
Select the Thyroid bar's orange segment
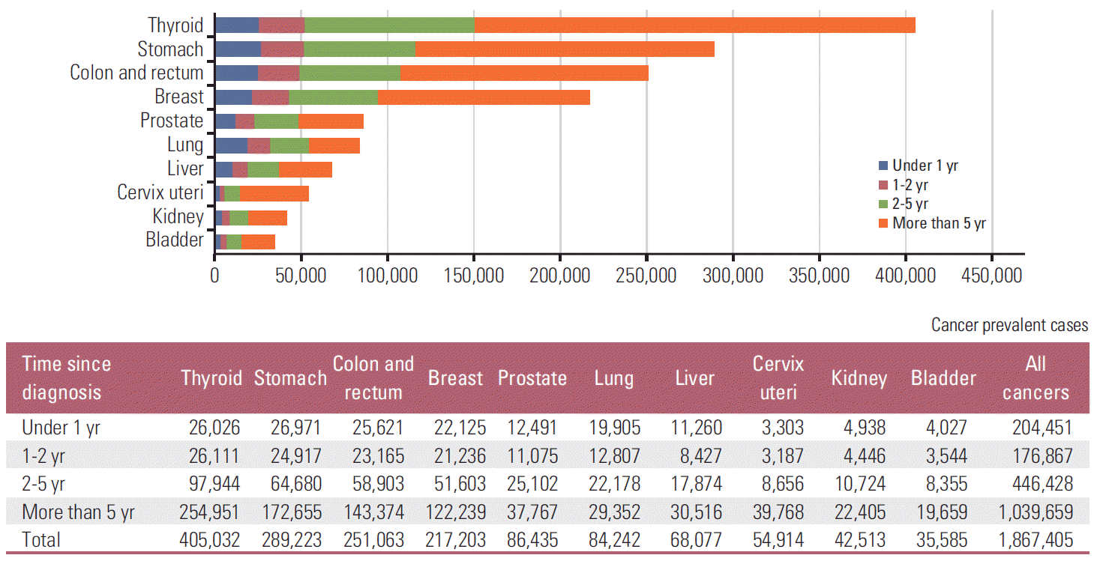click(x=695, y=25)
